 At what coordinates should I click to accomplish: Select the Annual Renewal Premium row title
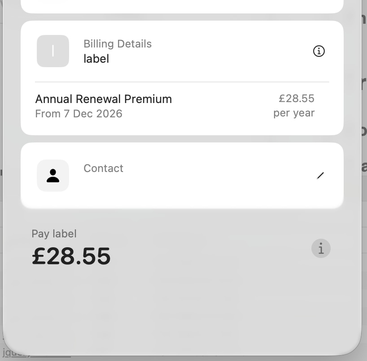104,99
